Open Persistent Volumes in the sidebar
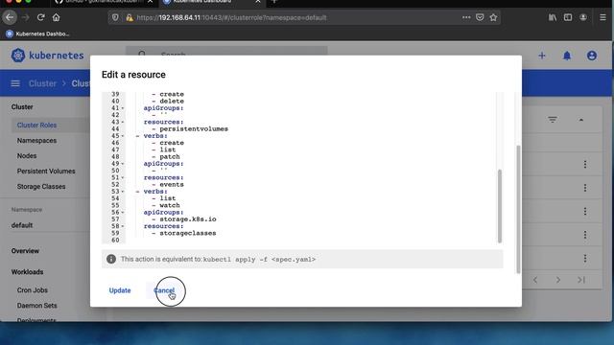 (x=46, y=171)
